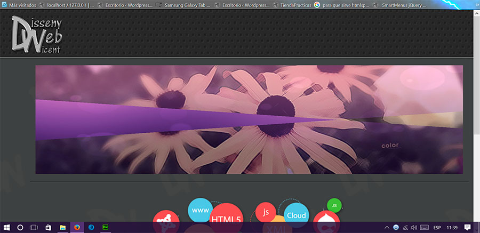Click the blue www circle
Screen dimensions: 480x233
pyautogui.click(x=200, y=211)
